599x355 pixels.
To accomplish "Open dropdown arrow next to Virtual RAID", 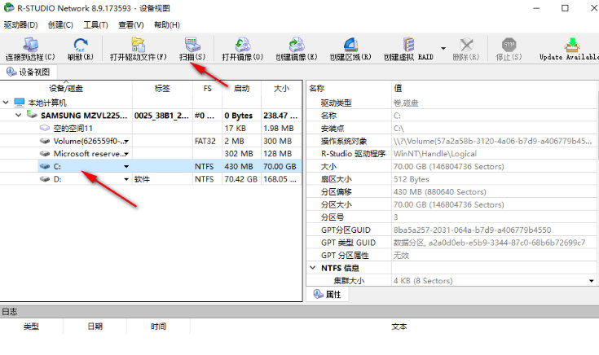I will pos(443,49).
